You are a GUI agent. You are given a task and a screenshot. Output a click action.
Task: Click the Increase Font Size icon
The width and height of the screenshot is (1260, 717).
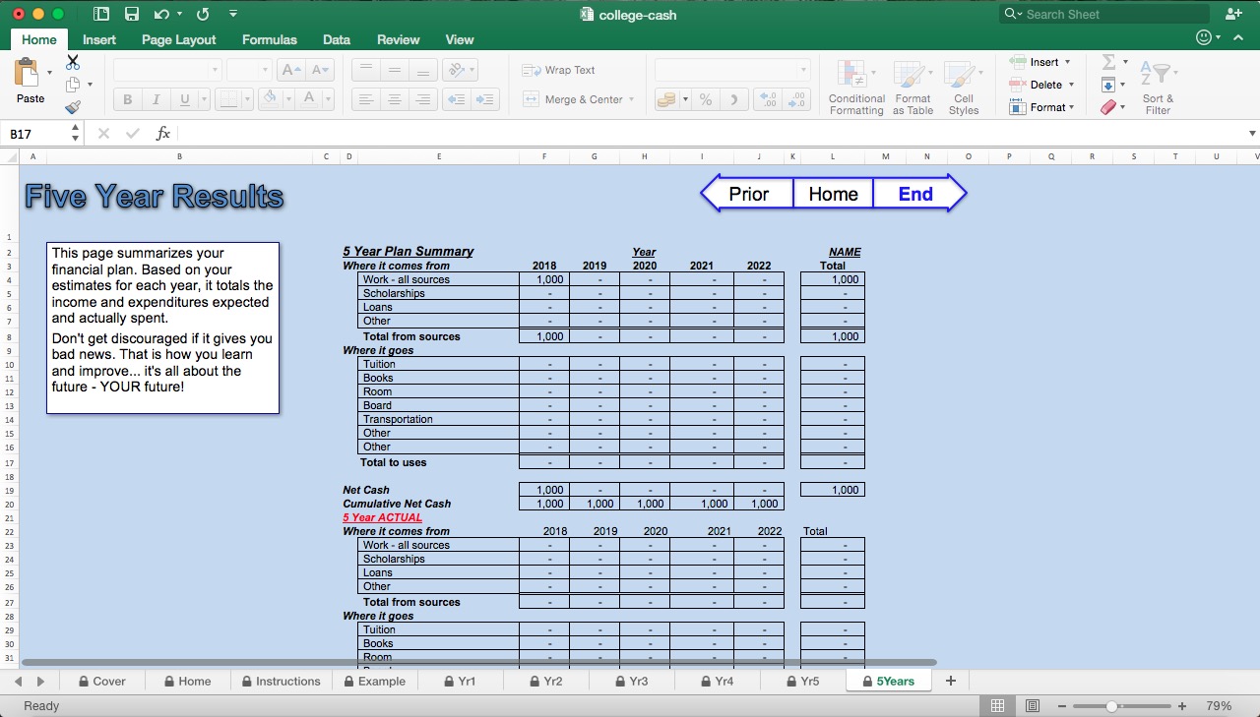(x=289, y=70)
